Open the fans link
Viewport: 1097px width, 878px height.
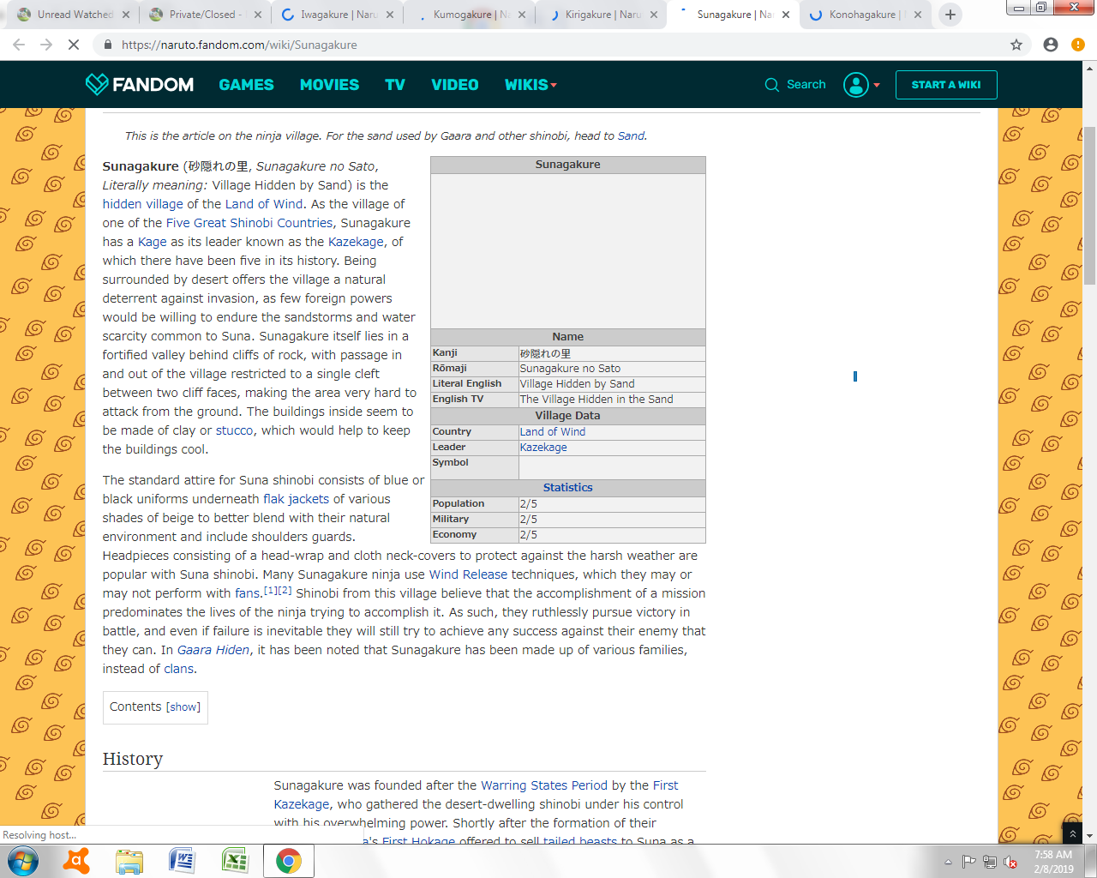point(248,593)
